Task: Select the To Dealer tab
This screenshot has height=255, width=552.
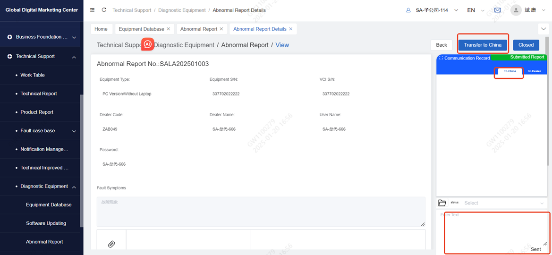Action: click(x=534, y=71)
